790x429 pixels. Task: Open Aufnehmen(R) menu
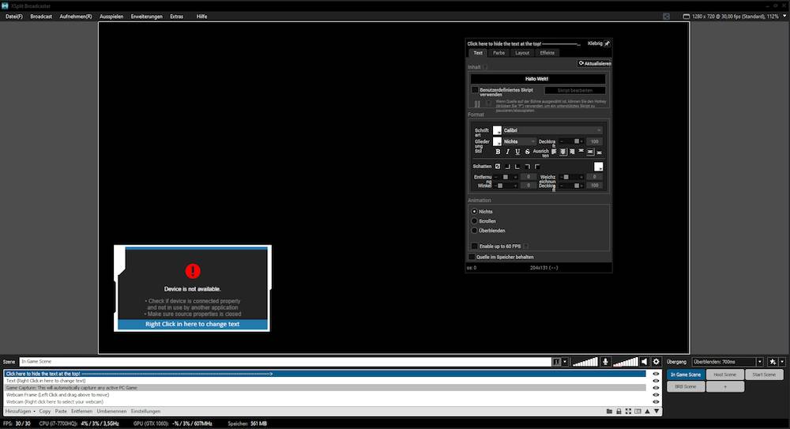pos(76,16)
